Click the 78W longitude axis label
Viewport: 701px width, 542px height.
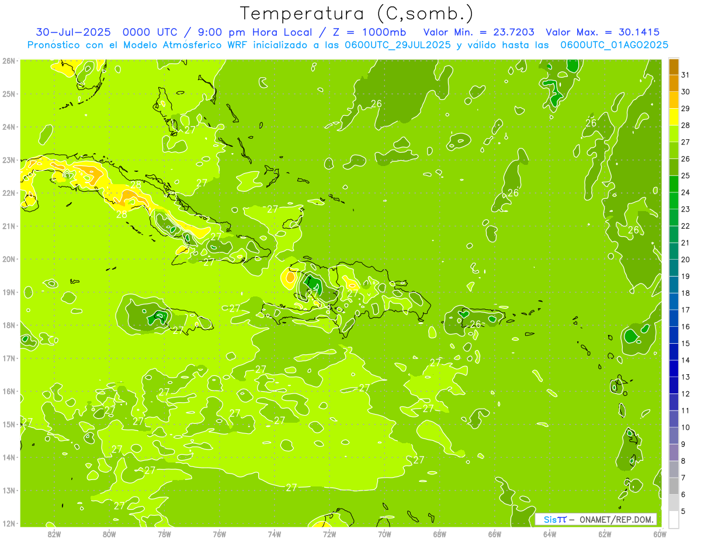pos(164,534)
